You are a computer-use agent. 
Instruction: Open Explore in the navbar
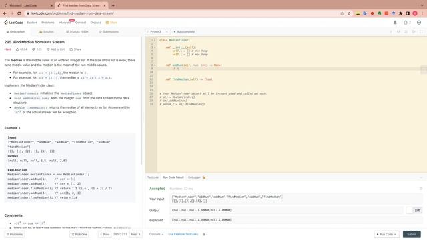[32, 23]
